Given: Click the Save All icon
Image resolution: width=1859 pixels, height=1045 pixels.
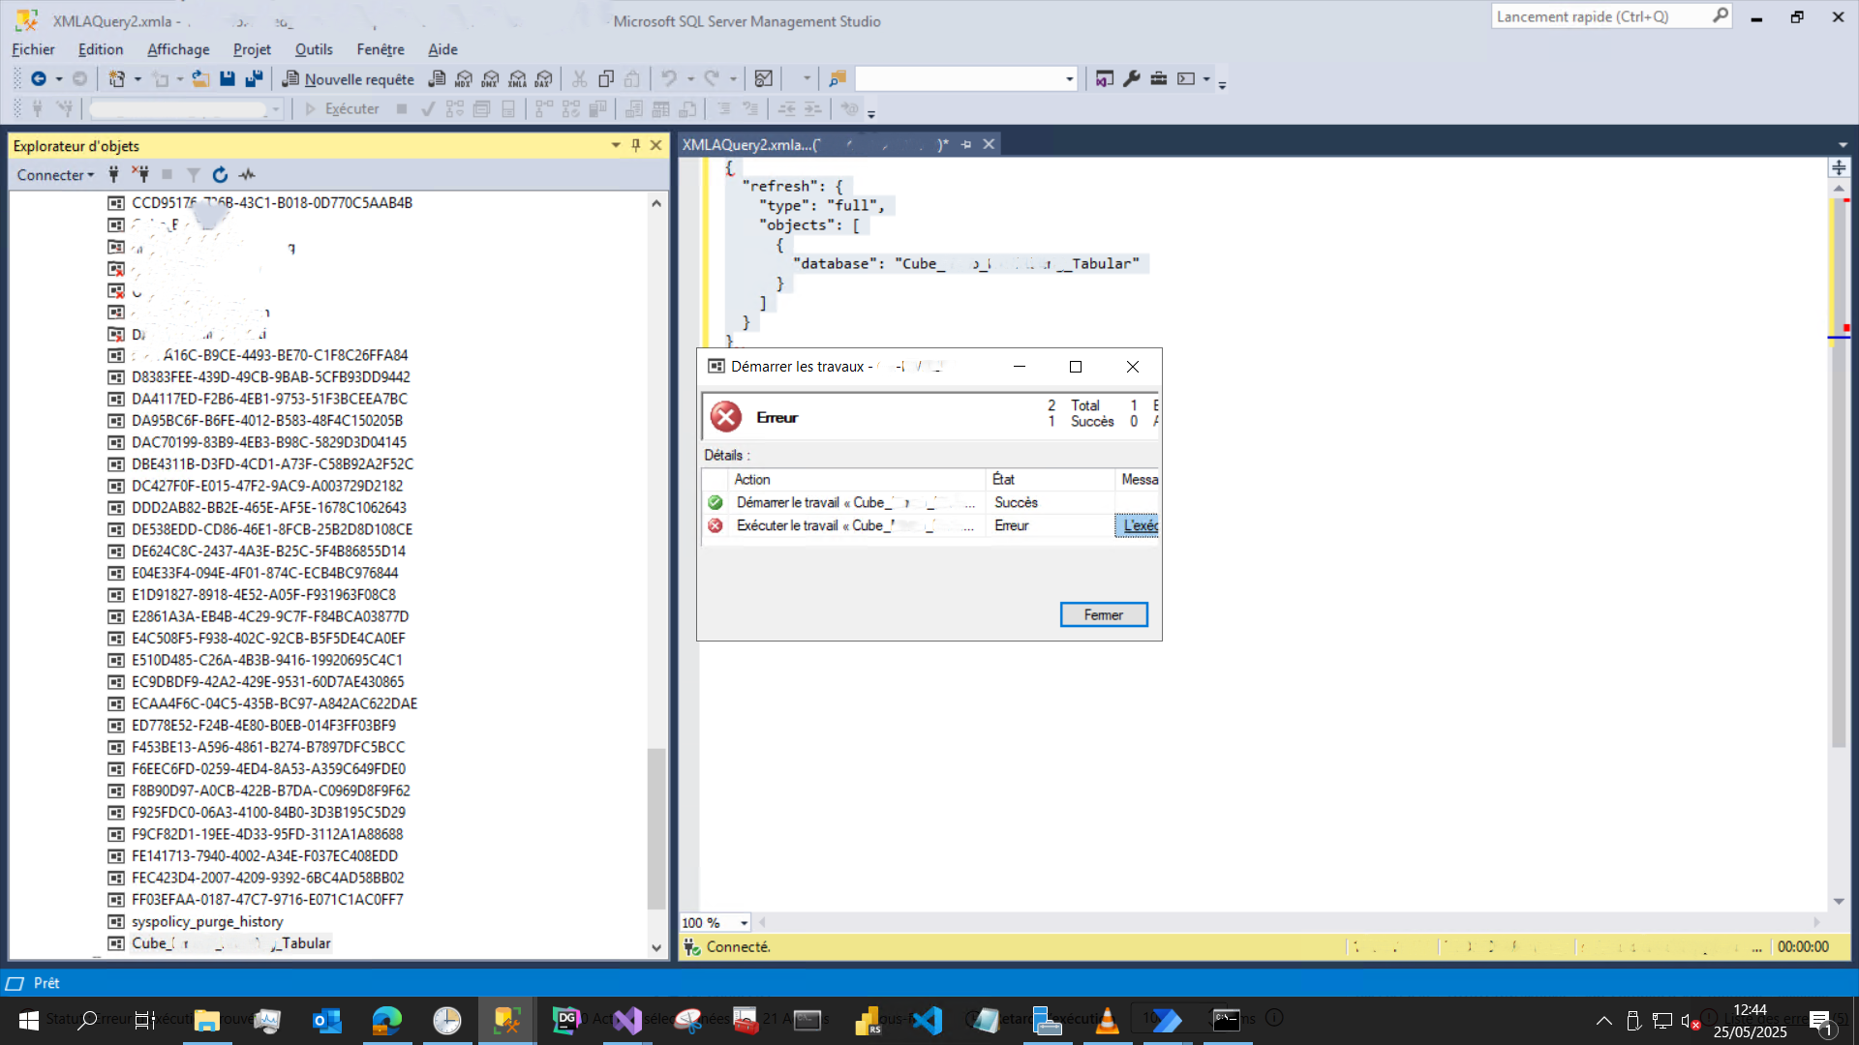Looking at the screenshot, I should tap(254, 79).
